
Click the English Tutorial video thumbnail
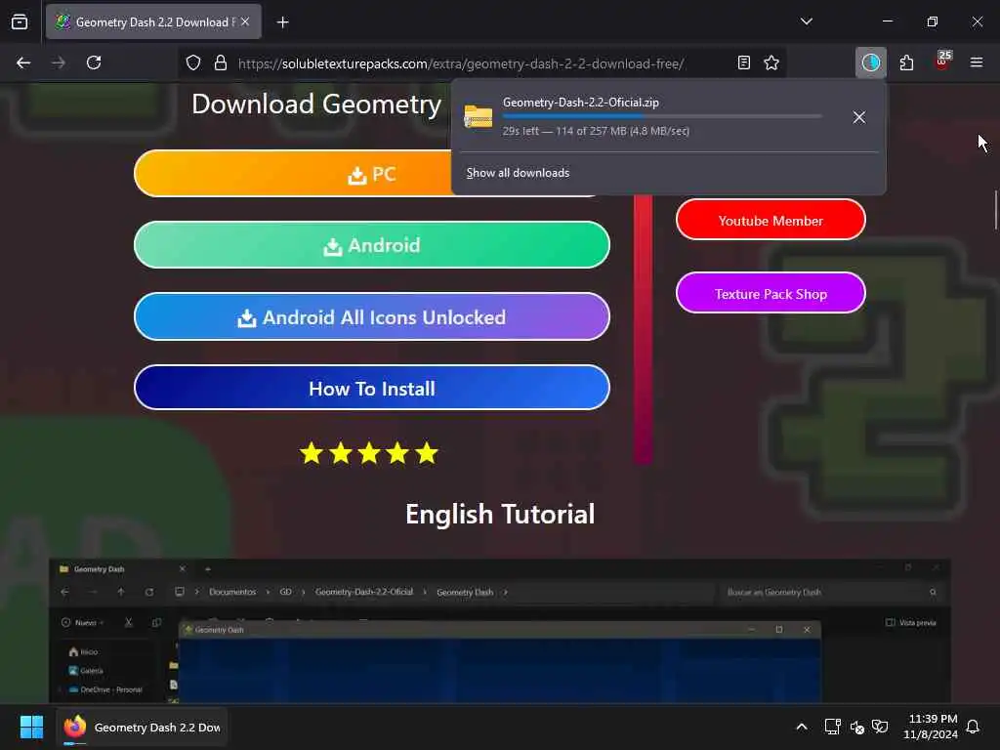(x=500, y=632)
